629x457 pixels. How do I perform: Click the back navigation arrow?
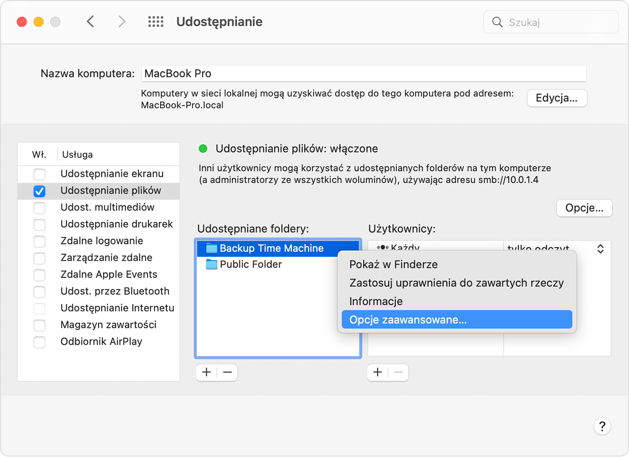[90, 21]
